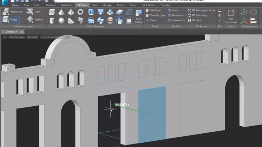Open the Topoplan ribbon tab
This screenshot has height=147, width=262.
pyautogui.click(x=165, y=5)
